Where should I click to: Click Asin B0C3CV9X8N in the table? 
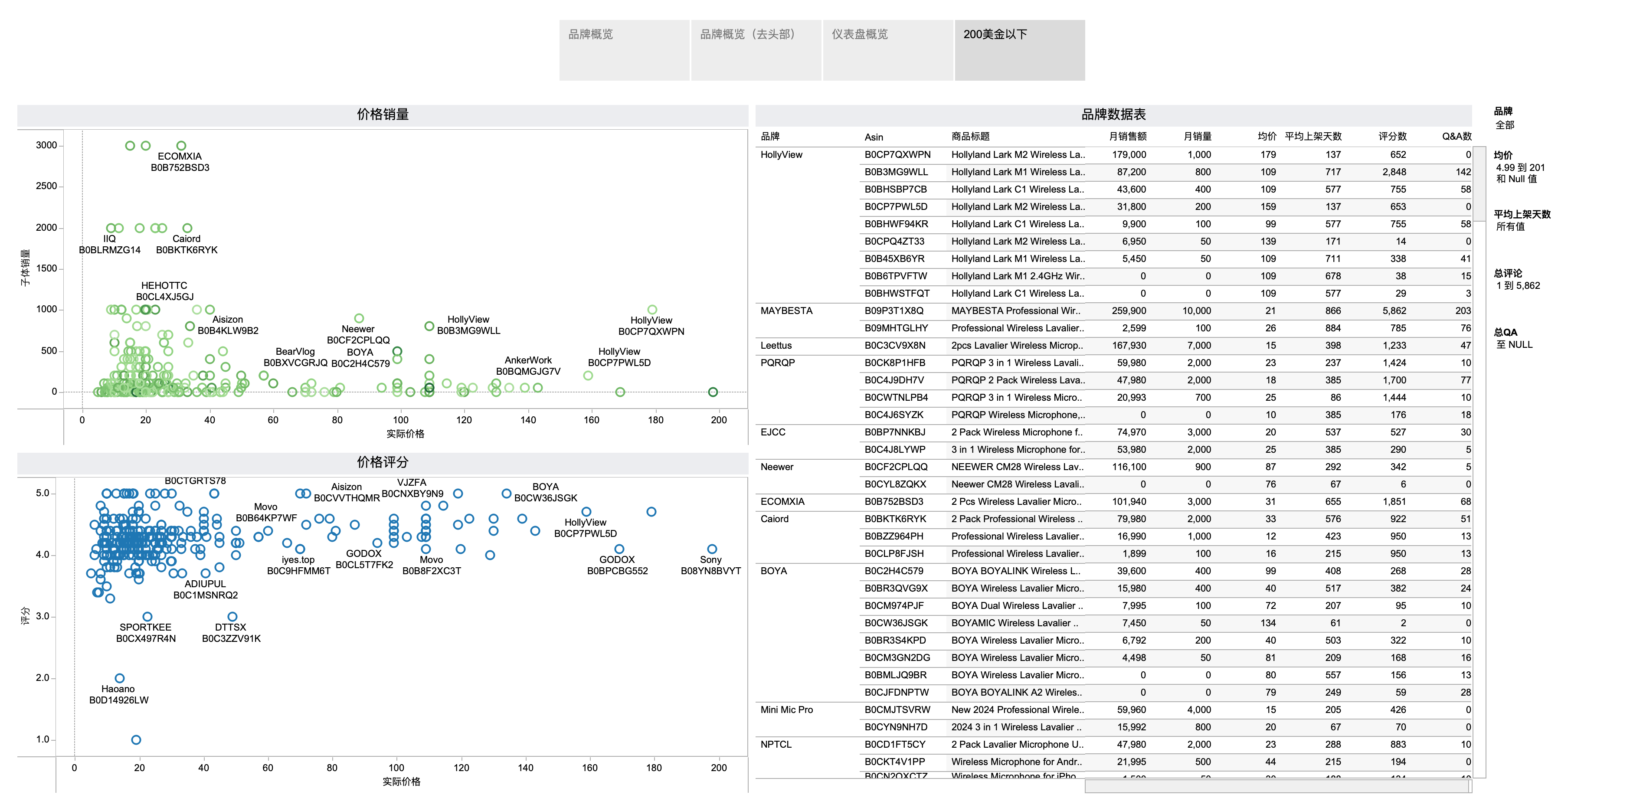coord(895,346)
